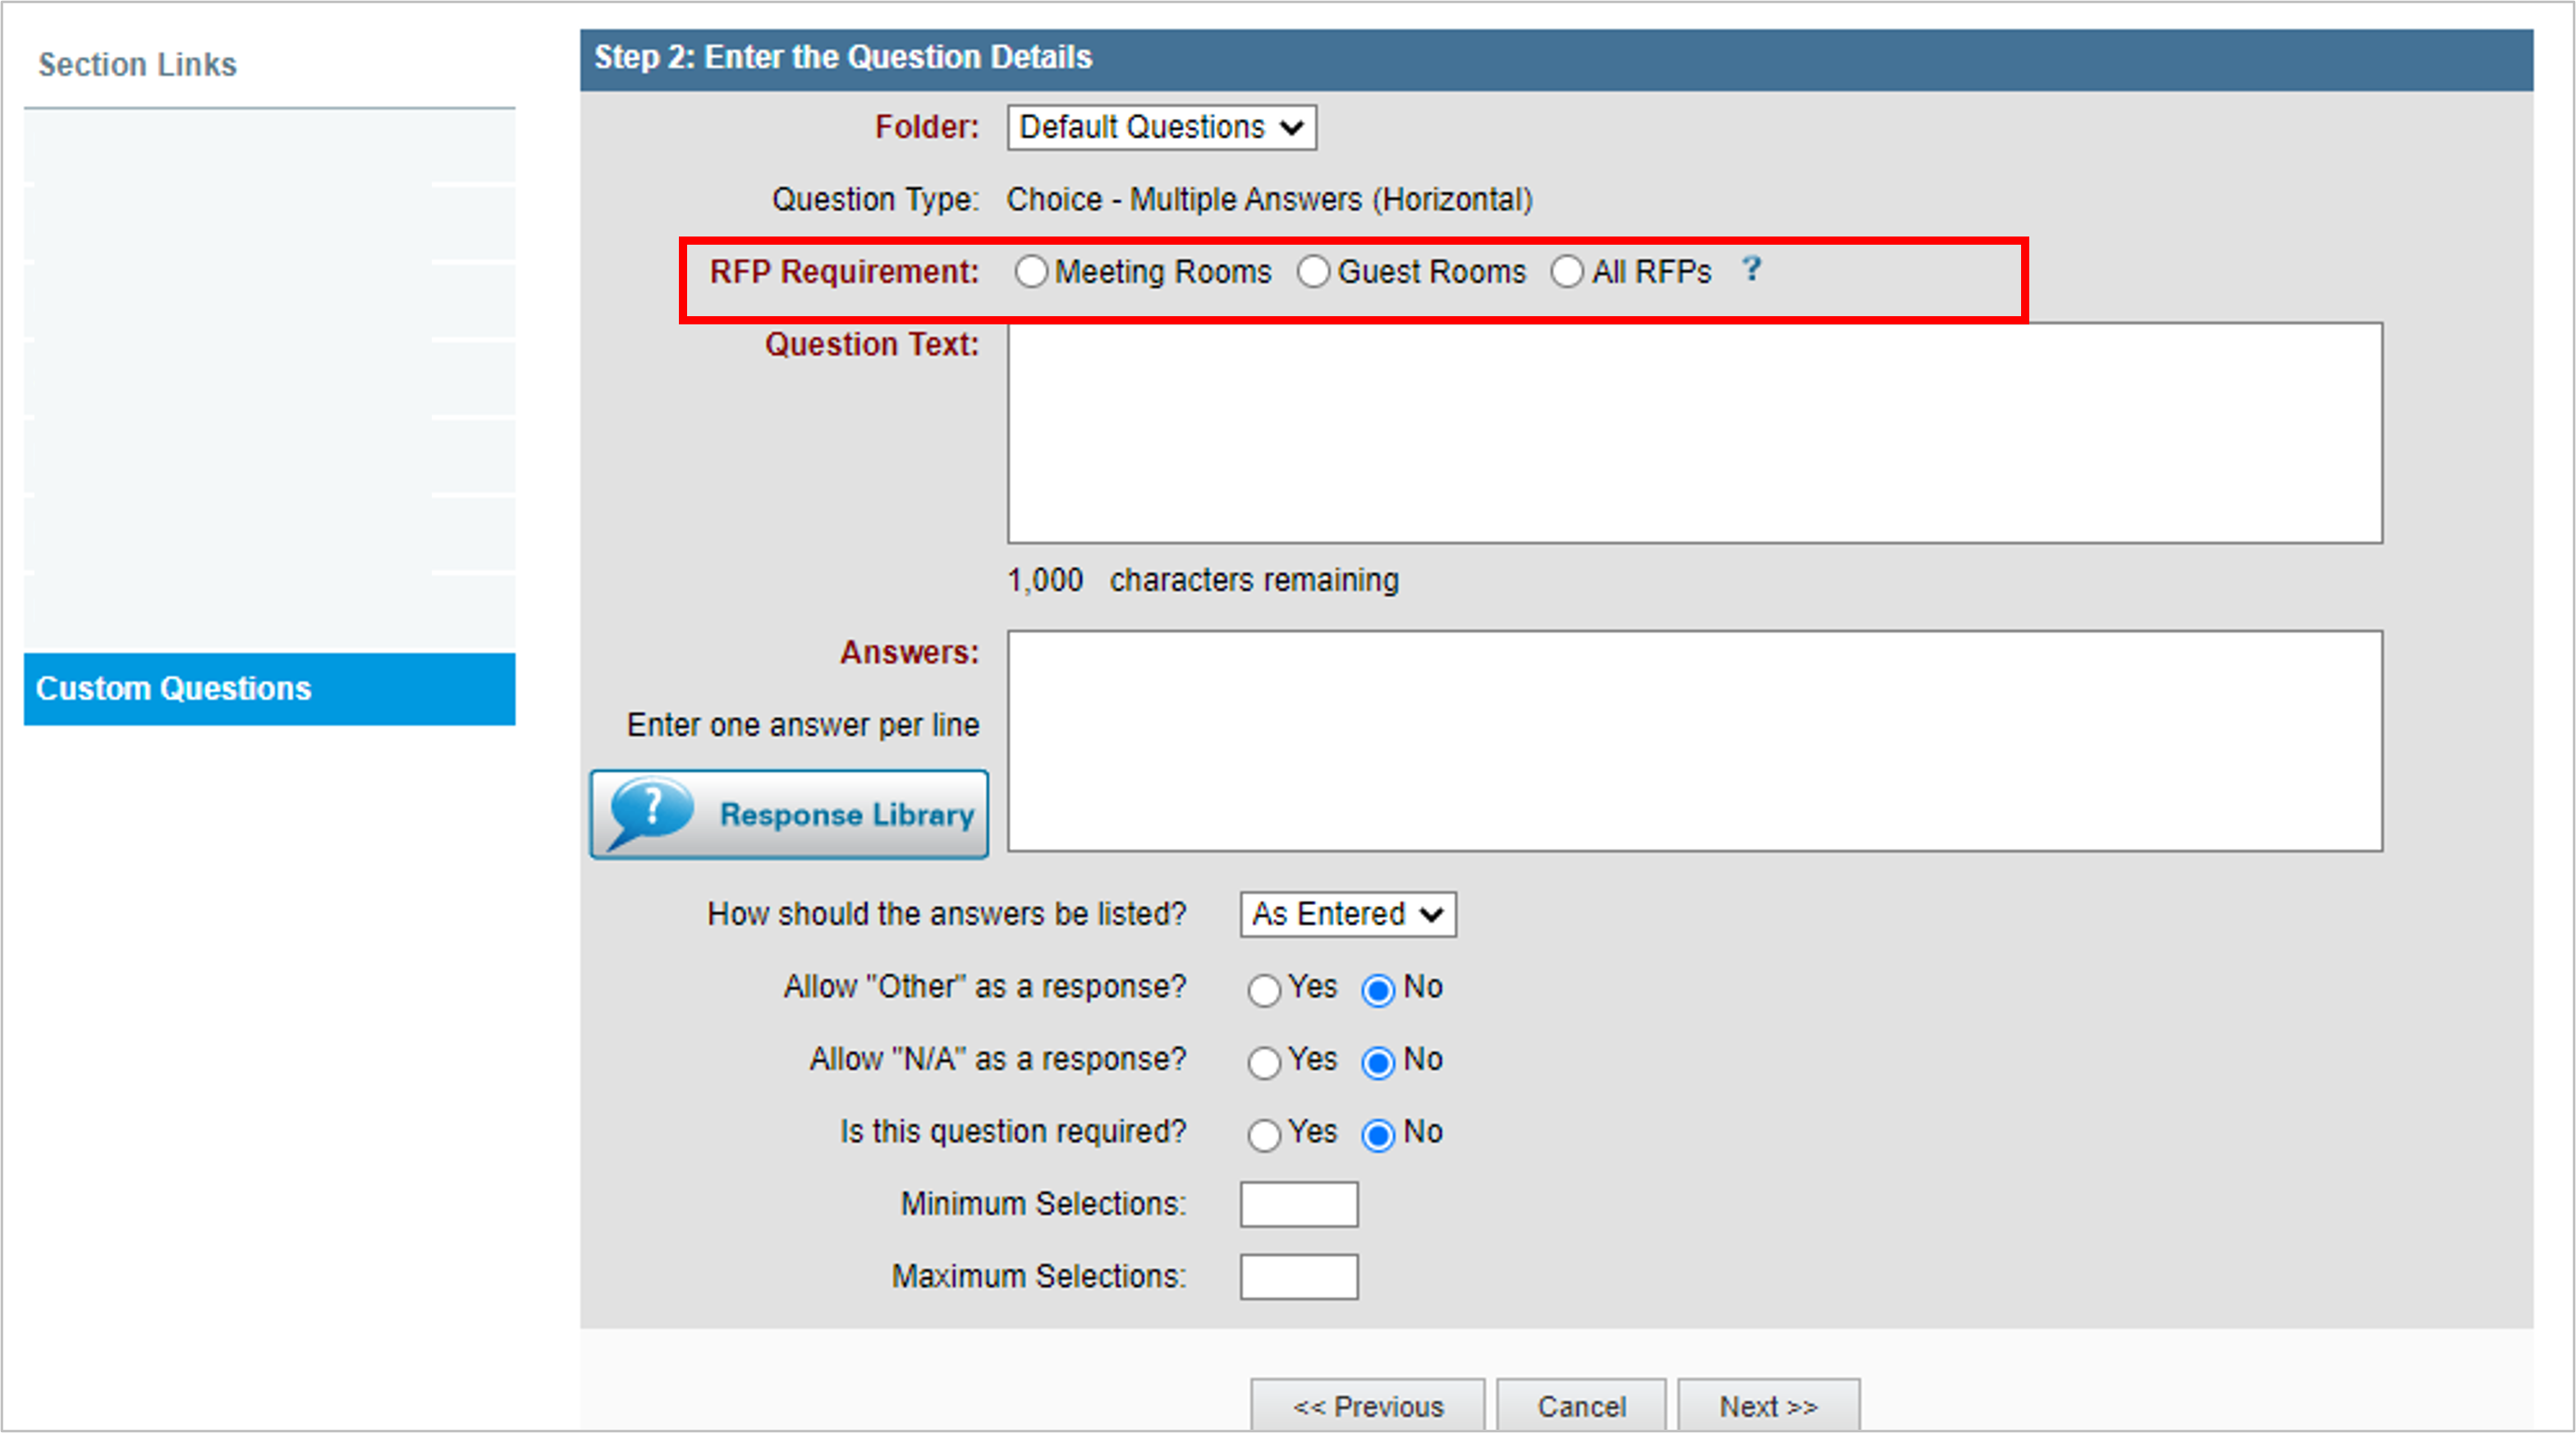Cancel the question creation

coord(1580,1406)
